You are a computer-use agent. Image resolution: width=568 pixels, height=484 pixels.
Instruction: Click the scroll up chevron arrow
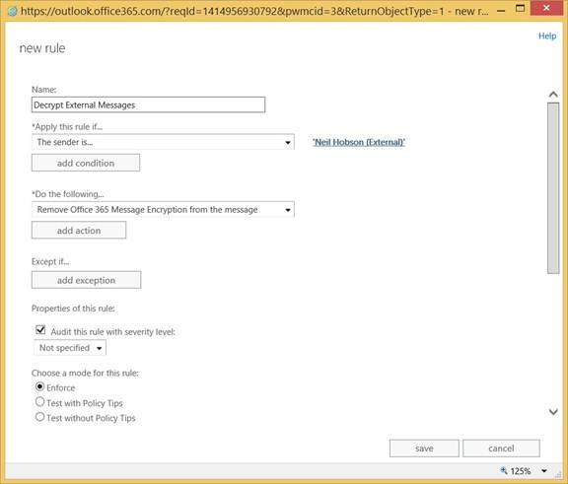coord(553,95)
